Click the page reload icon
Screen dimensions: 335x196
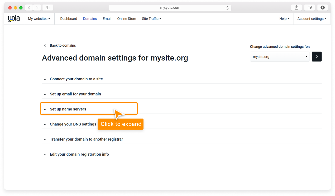pos(227,8)
